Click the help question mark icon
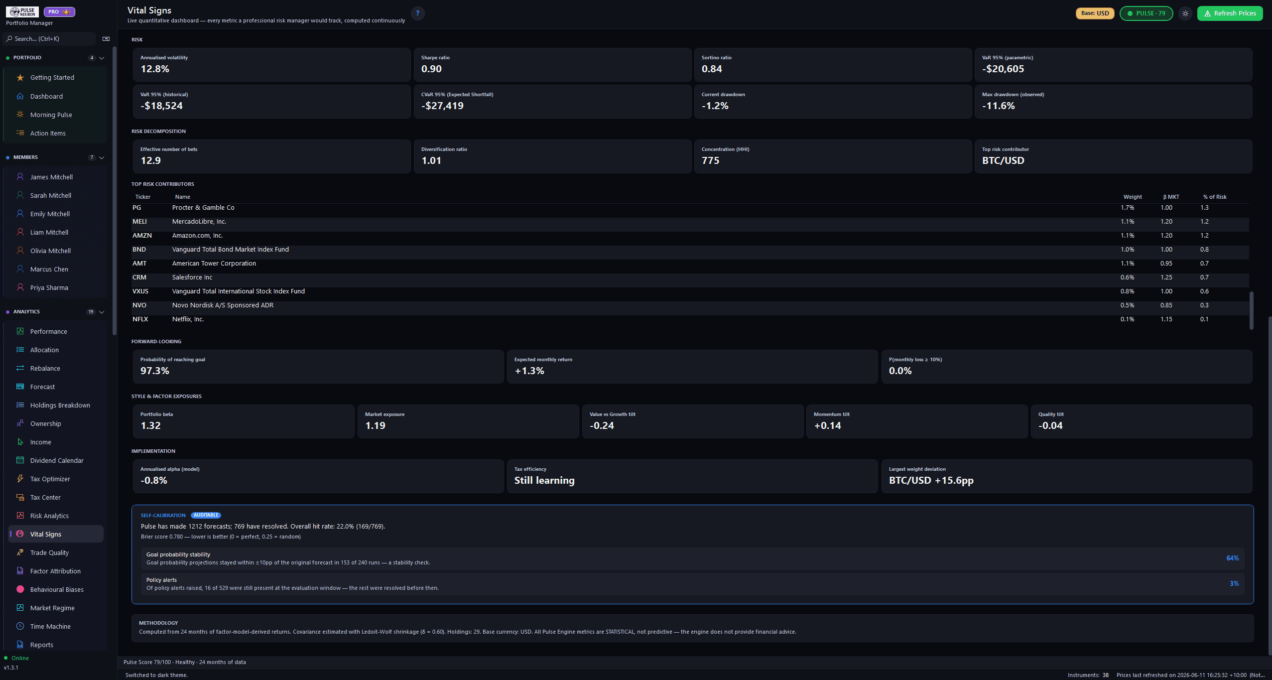Image resolution: width=1272 pixels, height=680 pixels. pyautogui.click(x=417, y=13)
